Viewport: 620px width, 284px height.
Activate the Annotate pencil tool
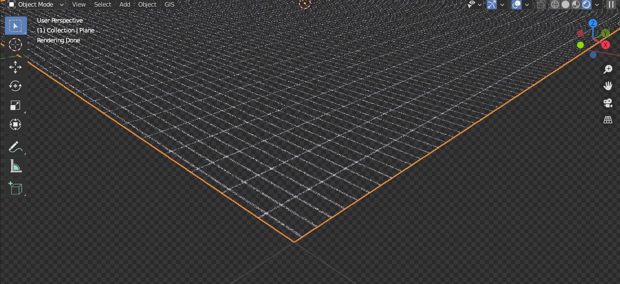15,148
